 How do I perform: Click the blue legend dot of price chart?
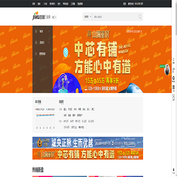pyautogui.click(x=47, y=109)
